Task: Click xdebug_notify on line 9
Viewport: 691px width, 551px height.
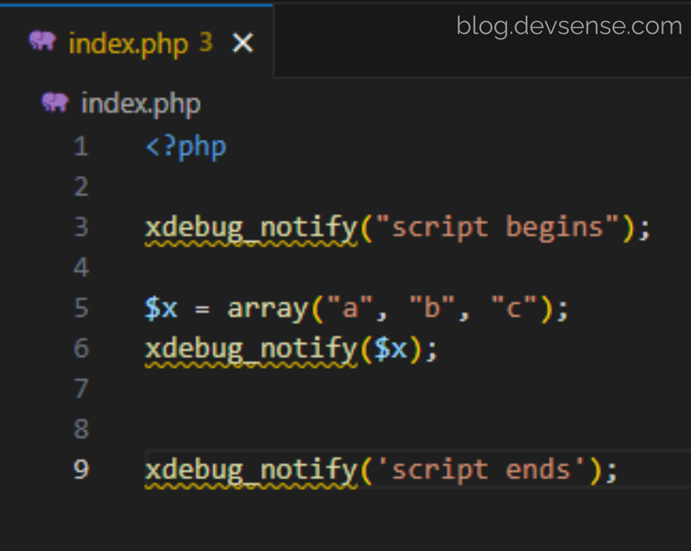Action: (x=251, y=470)
